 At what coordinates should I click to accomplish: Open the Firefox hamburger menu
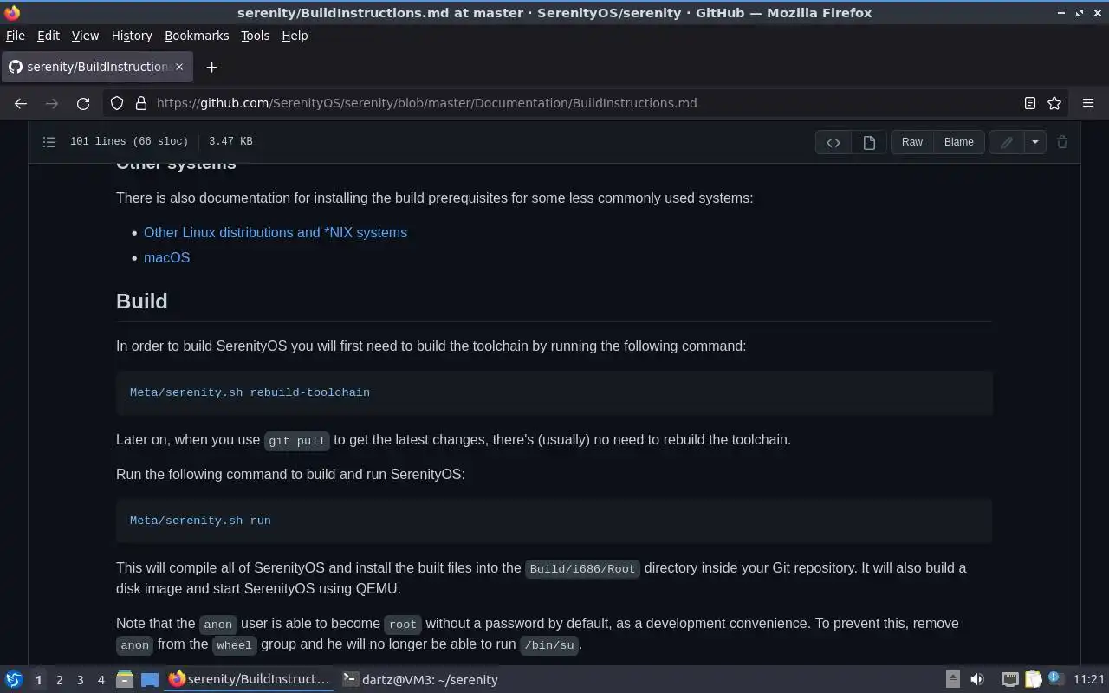[x=1088, y=103]
